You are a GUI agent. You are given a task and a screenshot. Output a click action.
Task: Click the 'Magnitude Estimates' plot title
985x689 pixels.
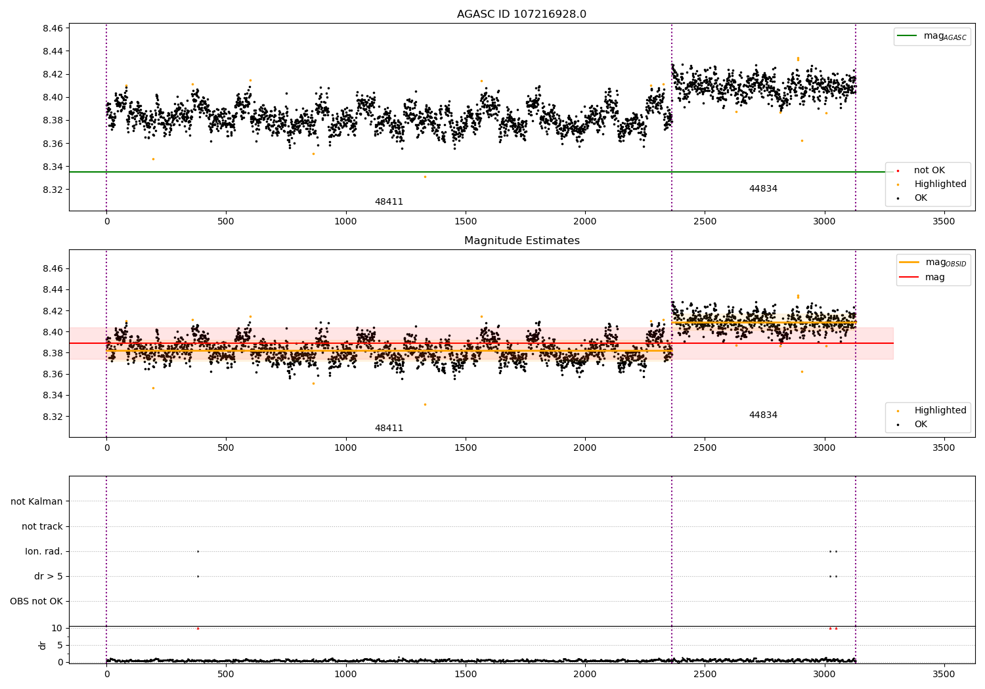pyautogui.click(x=521, y=241)
